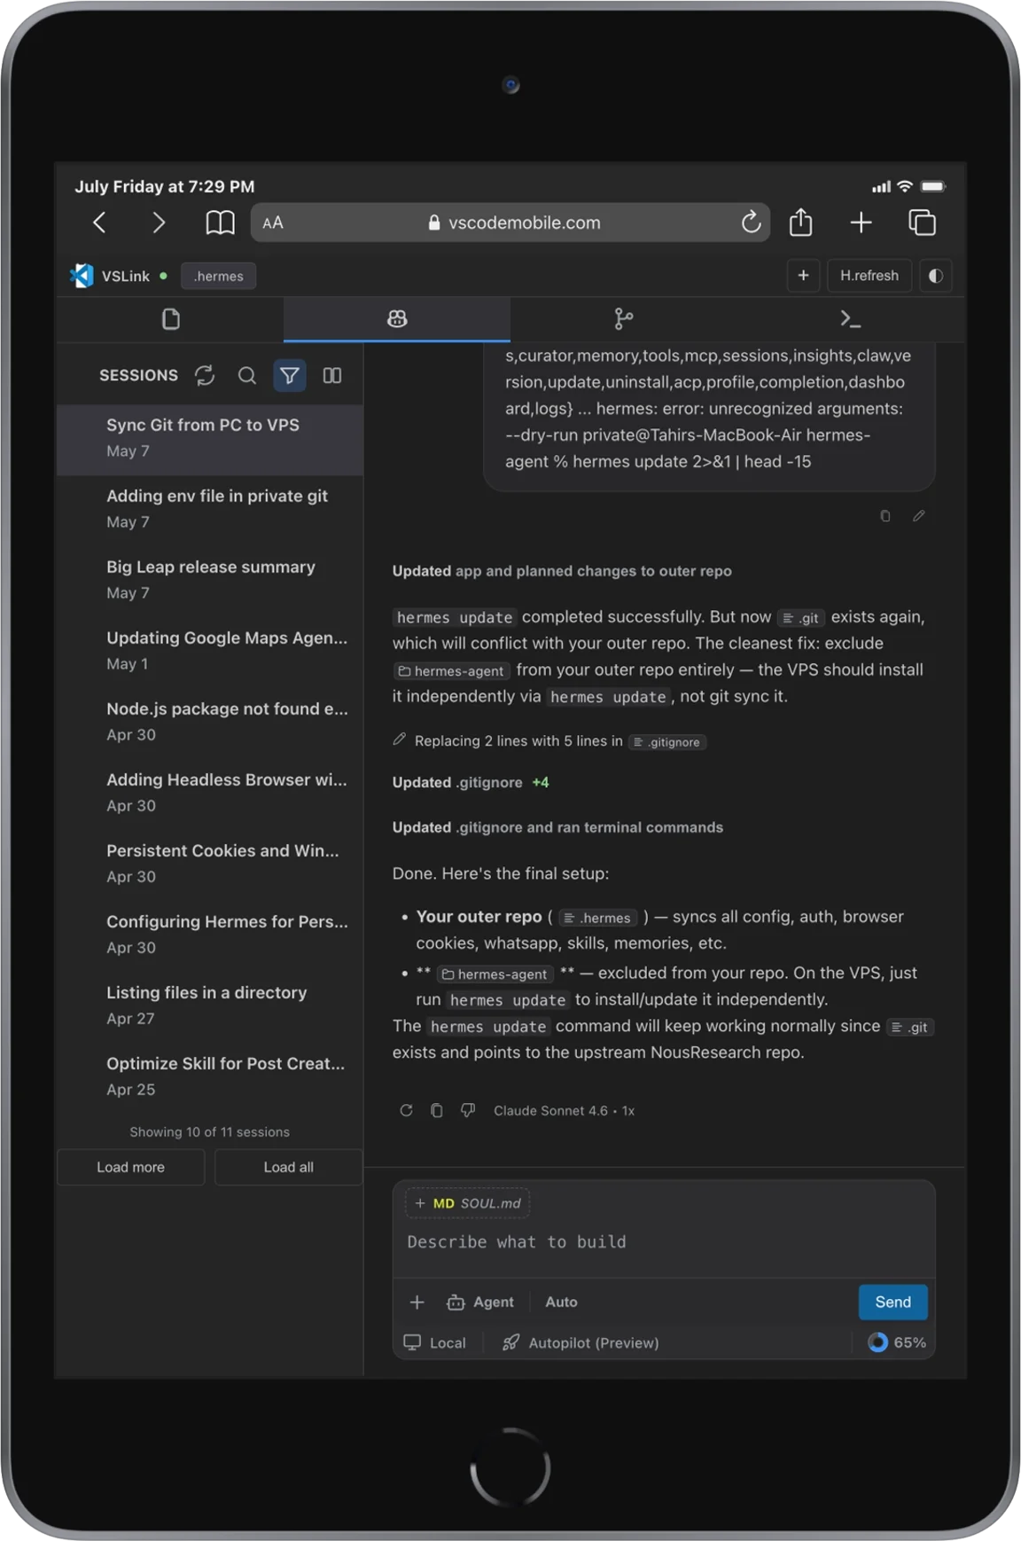The image size is (1021, 1541).
Task: Toggle the sessions filter icon
Action: click(x=289, y=375)
